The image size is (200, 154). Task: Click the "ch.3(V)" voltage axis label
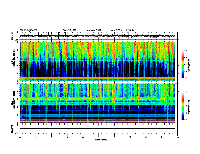[12, 129]
